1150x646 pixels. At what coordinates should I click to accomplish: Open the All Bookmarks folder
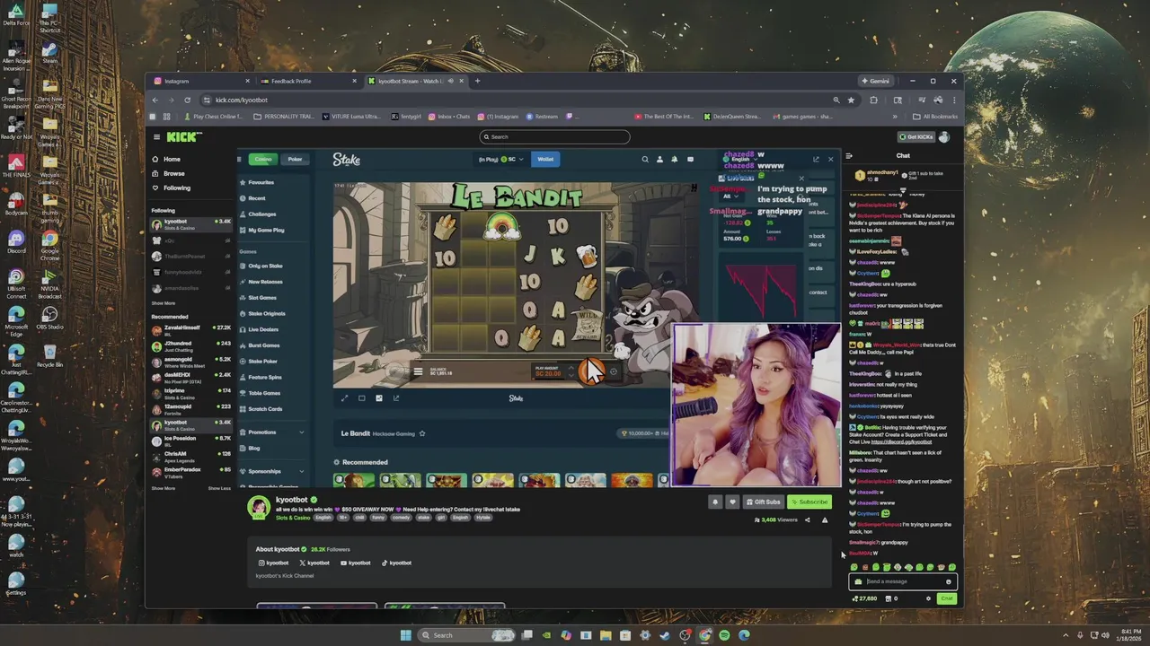[935, 117]
